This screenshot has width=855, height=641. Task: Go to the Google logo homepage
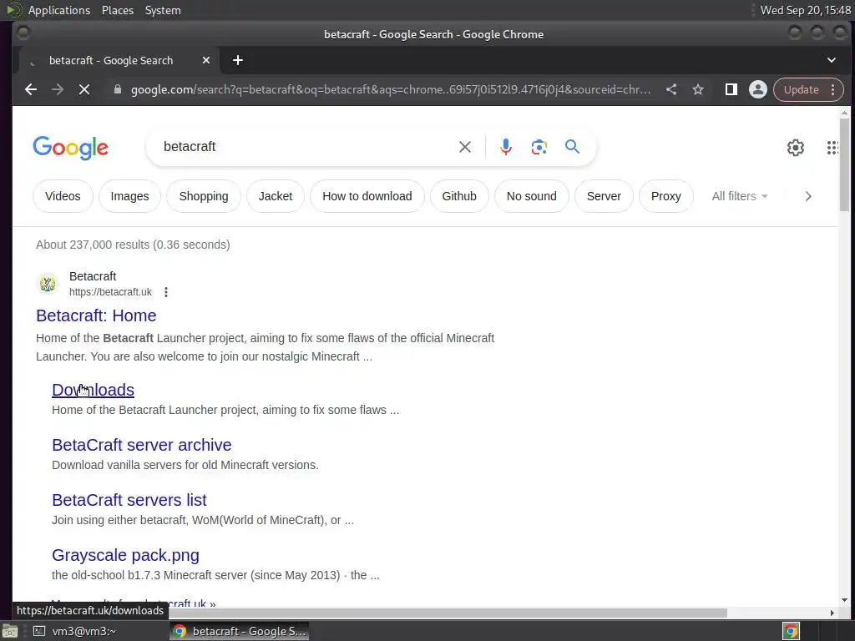(x=71, y=148)
